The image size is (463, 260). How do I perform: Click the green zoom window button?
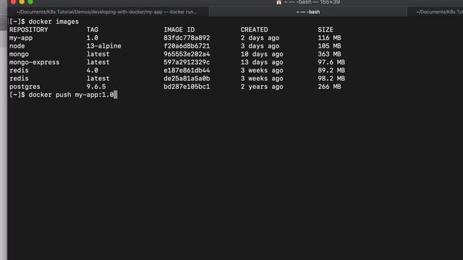coord(30,1)
